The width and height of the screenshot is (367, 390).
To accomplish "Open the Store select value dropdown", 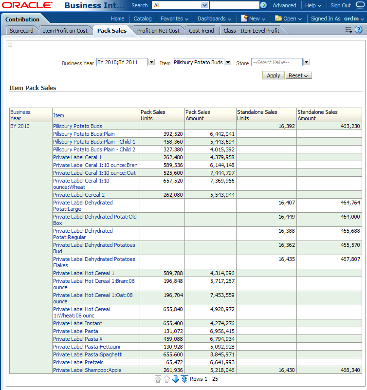I will 306,63.
